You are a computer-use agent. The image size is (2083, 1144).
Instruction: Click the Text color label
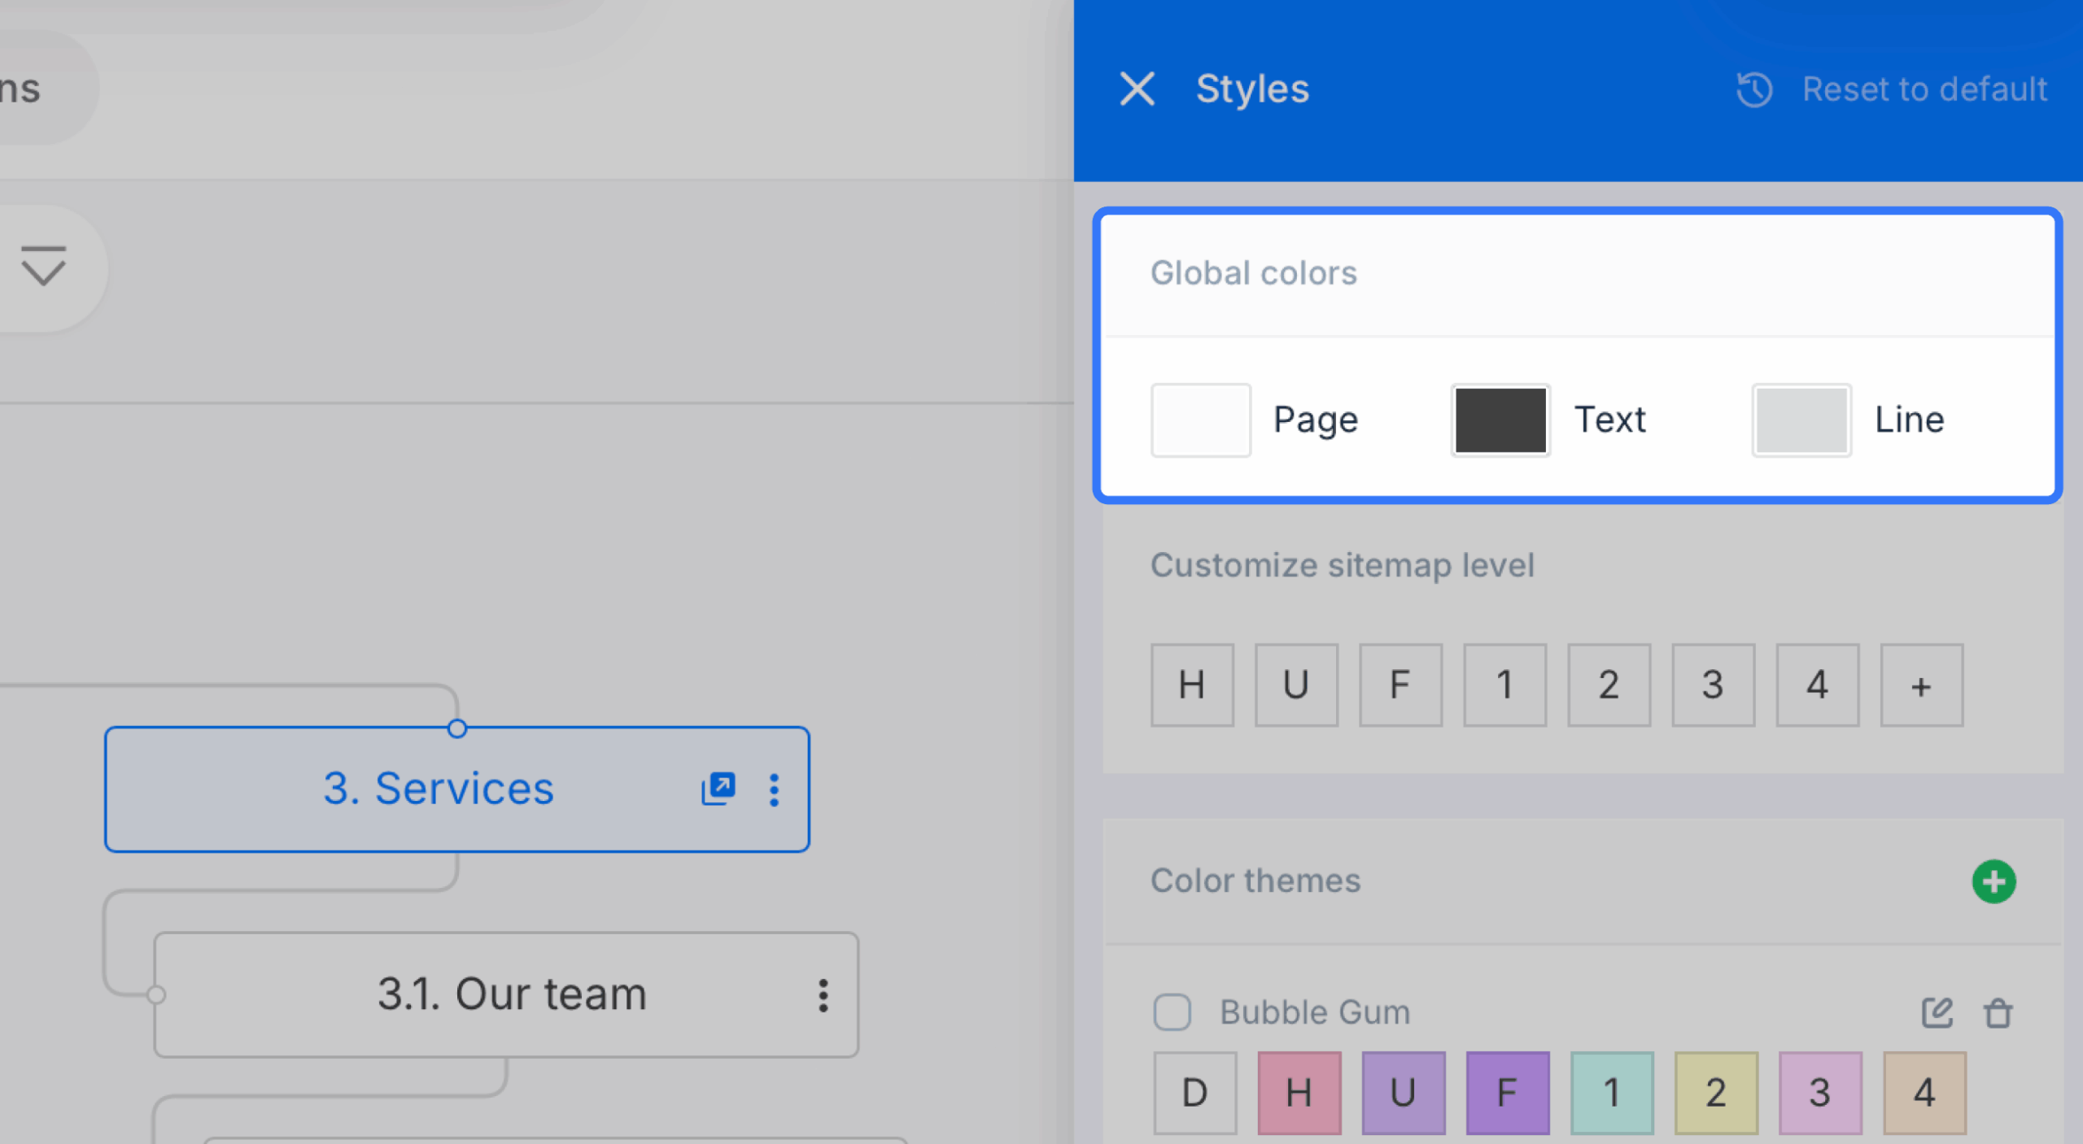(1610, 420)
